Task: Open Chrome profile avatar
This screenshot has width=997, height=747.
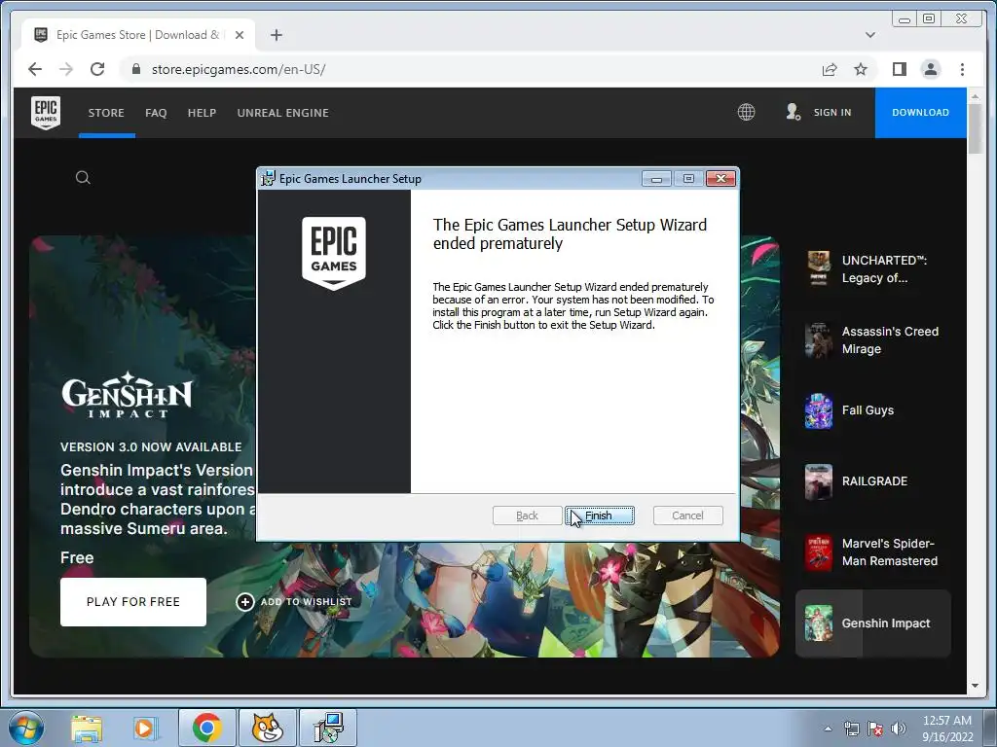Action: point(930,69)
